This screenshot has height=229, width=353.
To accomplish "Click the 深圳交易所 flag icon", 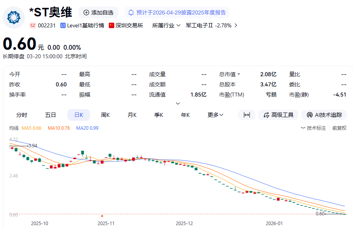I will [112, 25].
